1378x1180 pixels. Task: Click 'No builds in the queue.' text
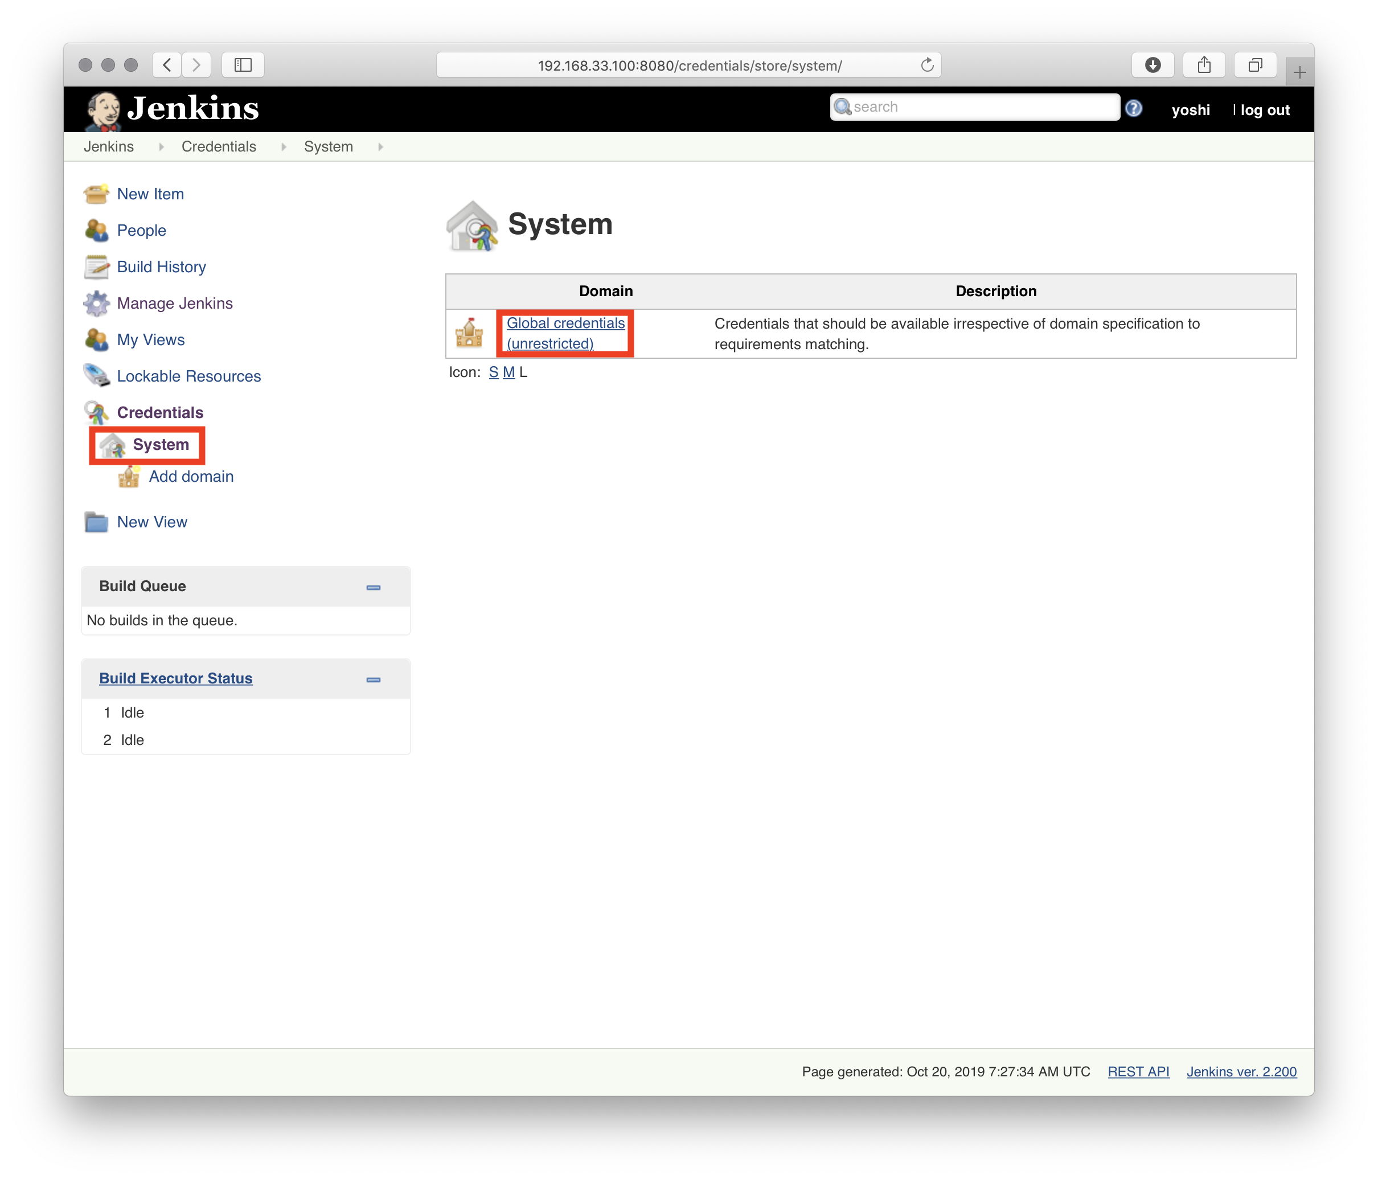coord(162,621)
